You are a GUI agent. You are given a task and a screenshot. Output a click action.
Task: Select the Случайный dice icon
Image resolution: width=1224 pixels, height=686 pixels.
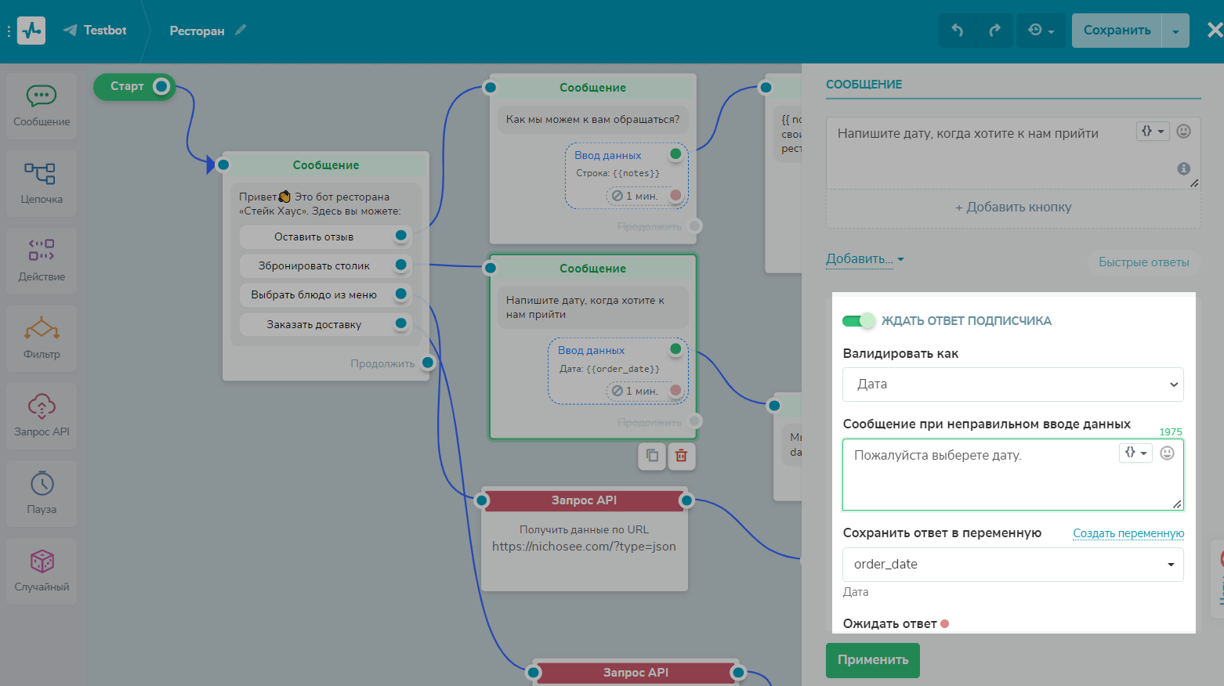pos(42,561)
